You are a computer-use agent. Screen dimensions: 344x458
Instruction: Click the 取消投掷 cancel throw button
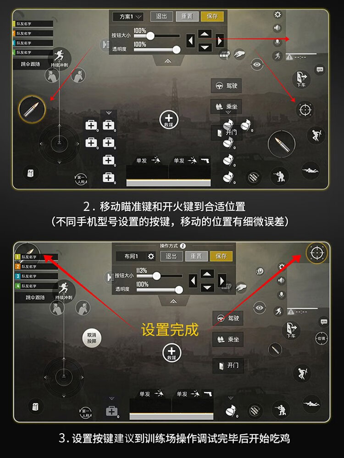pos(91,338)
